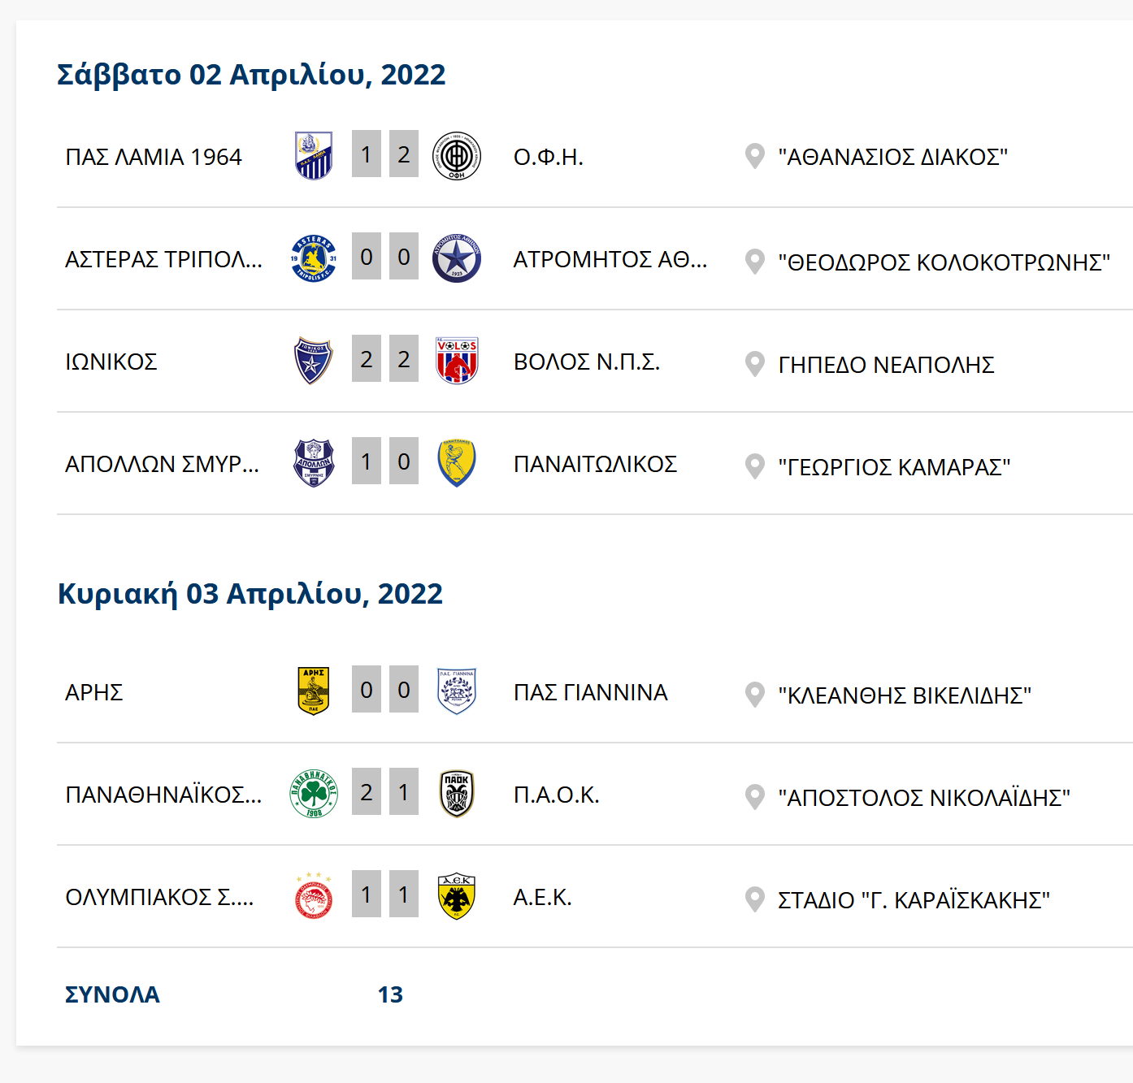Click location pin beside ΓΗΠΕΔΟ ΝΕΑΠΟΛΗΣ
This screenshot has height=1083, width=1133.
click(755, 364)
